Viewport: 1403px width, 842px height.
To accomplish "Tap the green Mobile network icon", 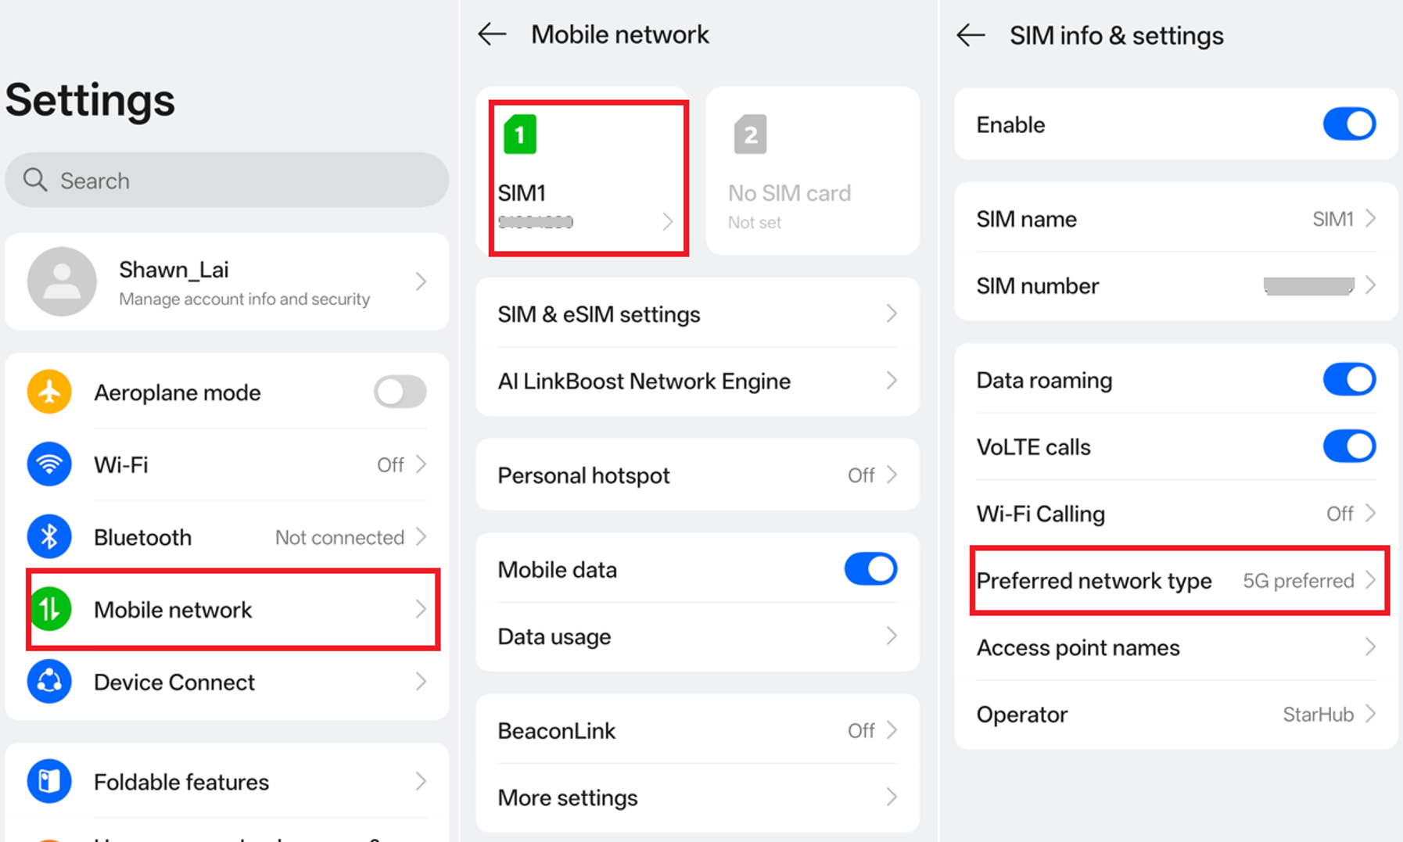I will [x=49, y=609].
